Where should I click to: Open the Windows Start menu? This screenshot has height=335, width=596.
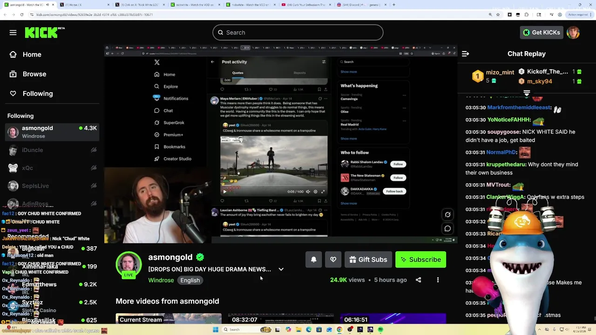(216, 329)
